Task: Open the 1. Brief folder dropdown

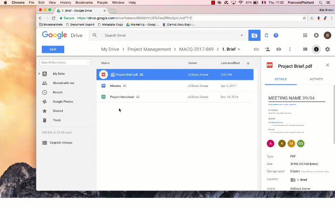Action: coord(231,49)
